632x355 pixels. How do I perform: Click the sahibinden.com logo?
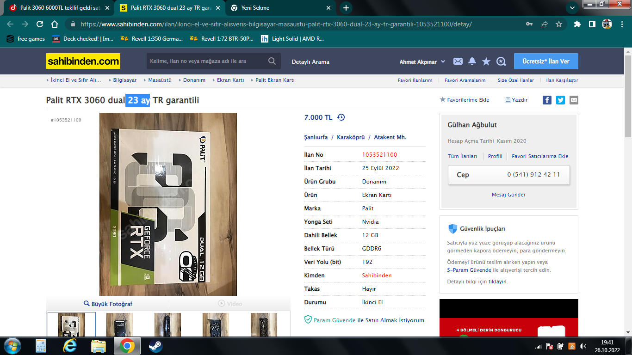[83, 61]
